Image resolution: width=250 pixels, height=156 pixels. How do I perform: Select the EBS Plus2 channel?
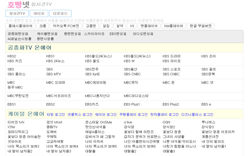coord(171,104)
